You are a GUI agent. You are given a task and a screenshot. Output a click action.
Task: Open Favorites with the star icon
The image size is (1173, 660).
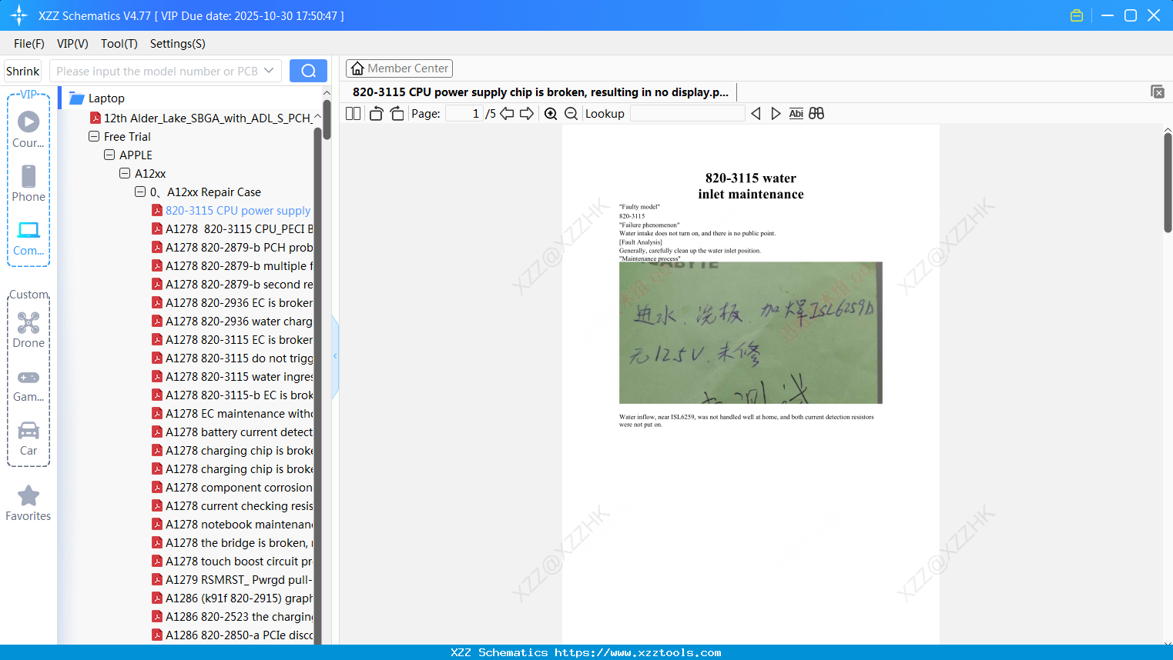pos(28,503)
